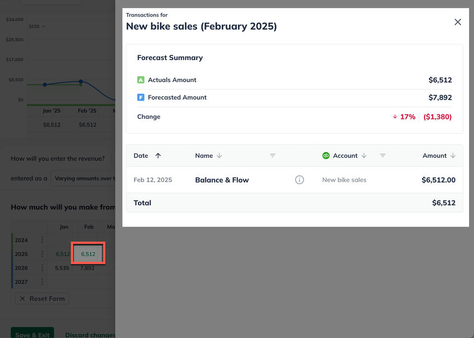Close the transactions panel with the X icon
Viewport: 474px width, 338px height.
(458, 22)
